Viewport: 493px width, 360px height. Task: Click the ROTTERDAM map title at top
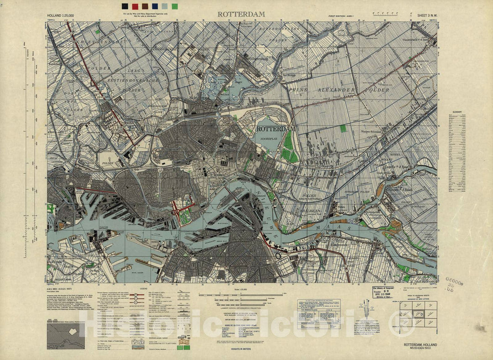click(x=241, y=14)
